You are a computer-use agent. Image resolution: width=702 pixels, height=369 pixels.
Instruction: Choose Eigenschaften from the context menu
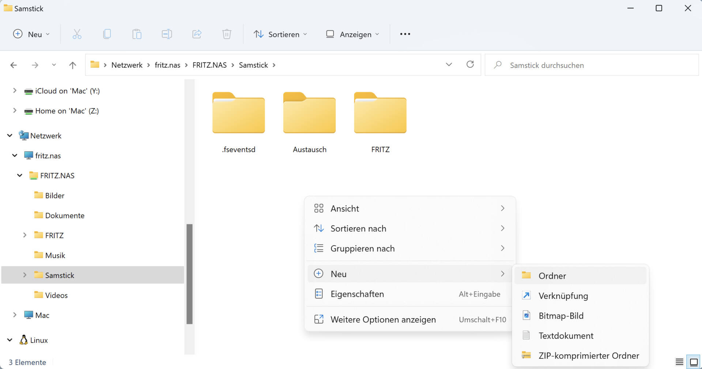tap(357, 294)
